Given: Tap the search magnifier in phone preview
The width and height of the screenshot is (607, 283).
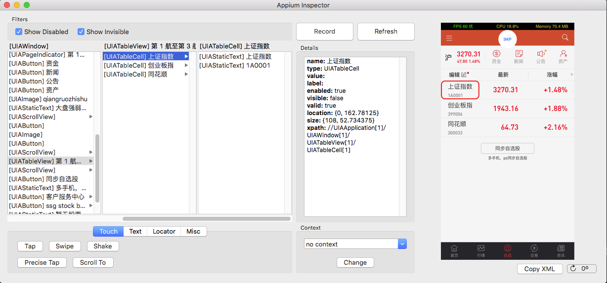Looking at the screenshot, I should pyautogui.click(x=565, y=38).
